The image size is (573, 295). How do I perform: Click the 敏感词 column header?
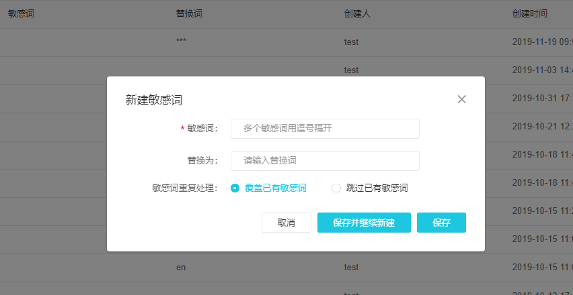(21, 13)
